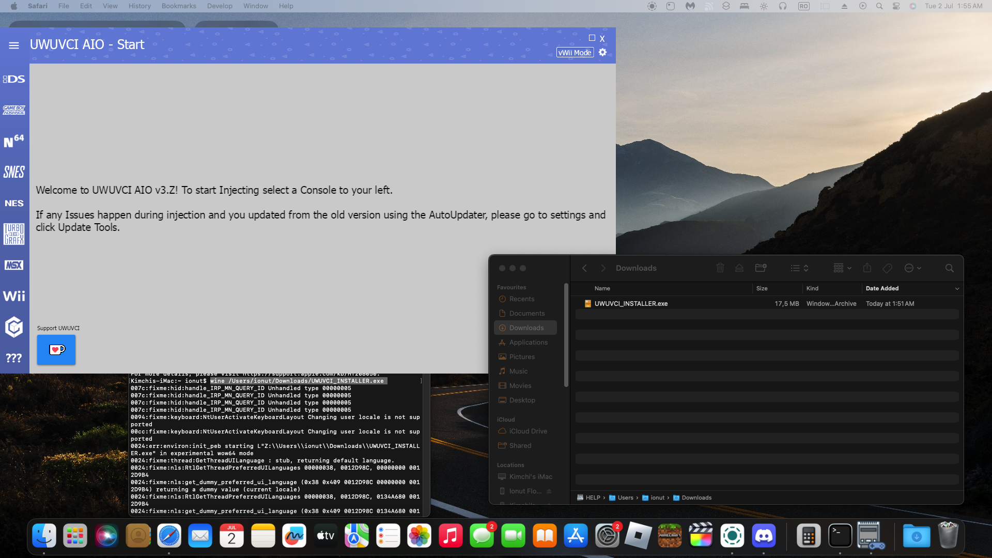Click the Finder sidebar scrollbar
The image size is (992, 558).
click(566, 335)
